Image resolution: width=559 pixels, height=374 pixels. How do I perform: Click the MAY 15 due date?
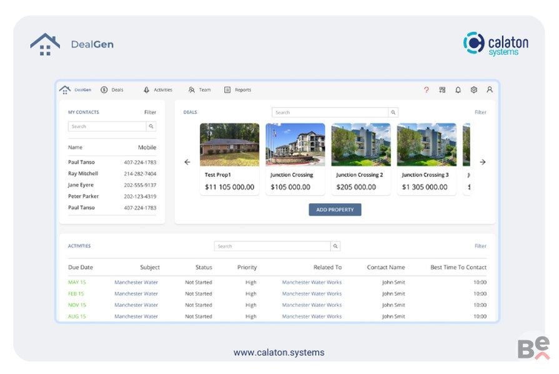77,282
